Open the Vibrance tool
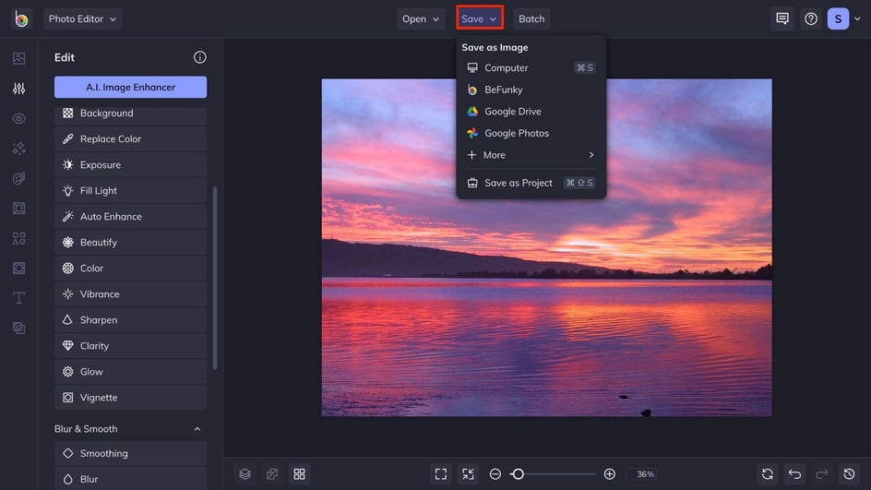871x490 pixels. click(x=130, y=293)
